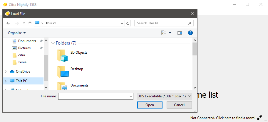268x122 pixels.
Task: Open the 3DS Executable file type dropdown
Action: [165, 96]
